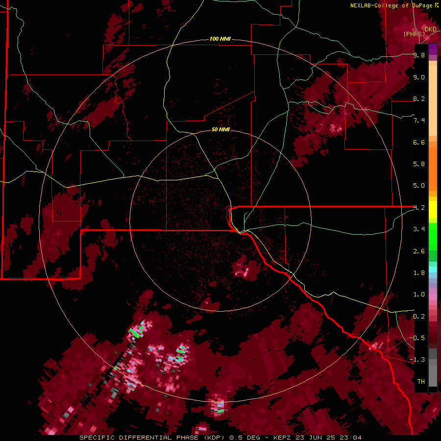Click the 50 NMI range ring label
The height and width of the screenshot is (441, 441).
click(x=220, y=129)
